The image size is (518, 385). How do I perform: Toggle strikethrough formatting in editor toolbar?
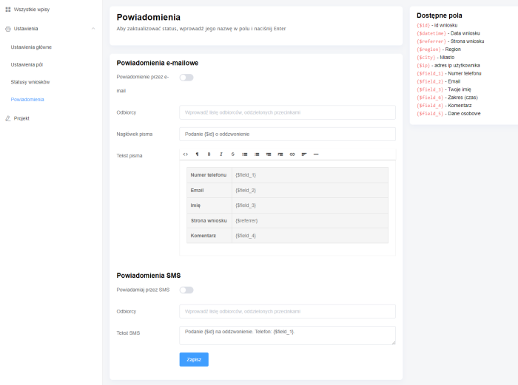pos(233,154)
